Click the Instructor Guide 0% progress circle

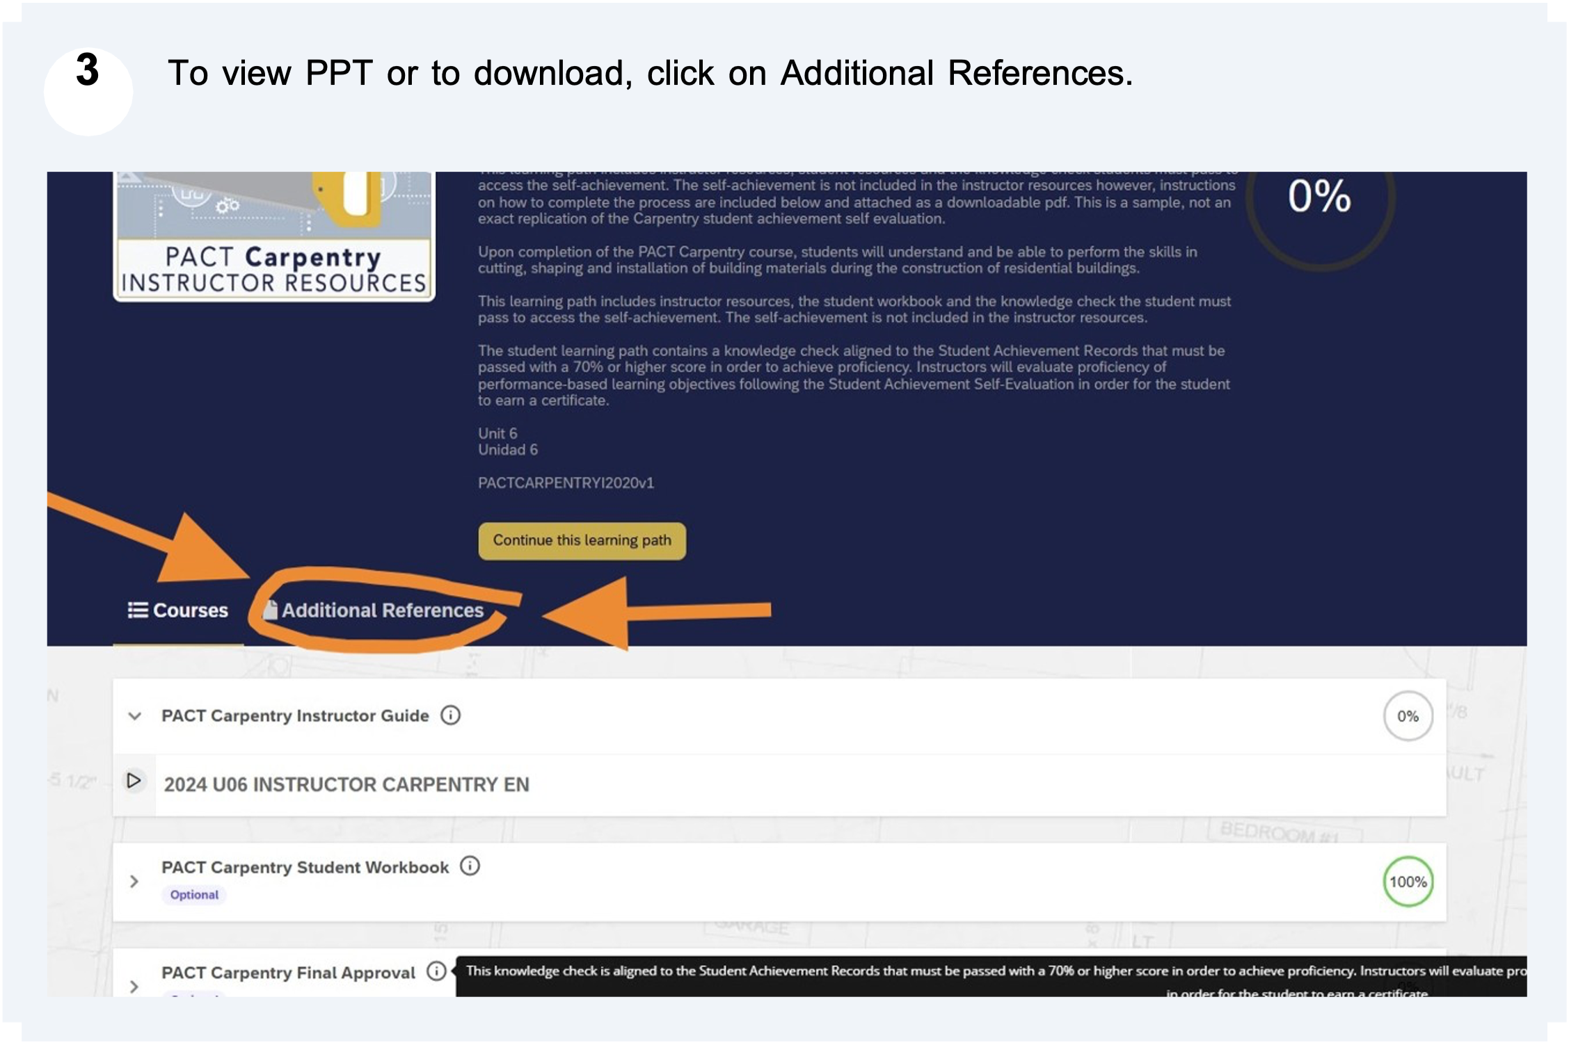coord(1408,716)
